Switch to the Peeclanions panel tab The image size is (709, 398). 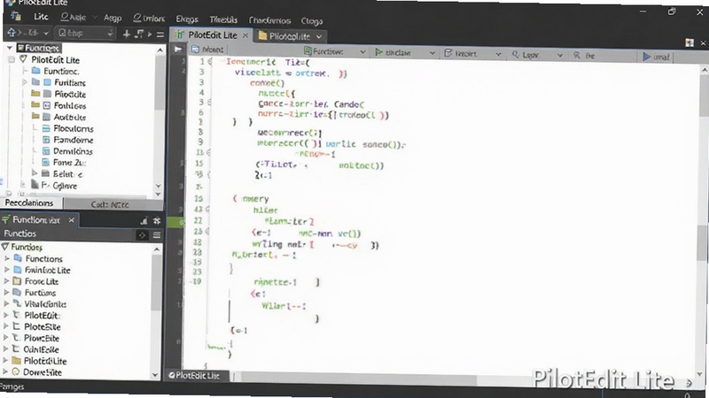[x=29, y=203]
